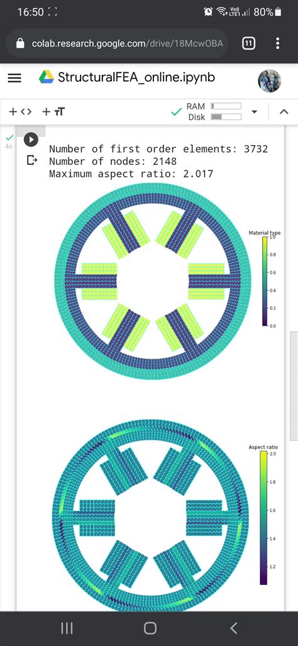Open the user account avatar

(269, 81)
